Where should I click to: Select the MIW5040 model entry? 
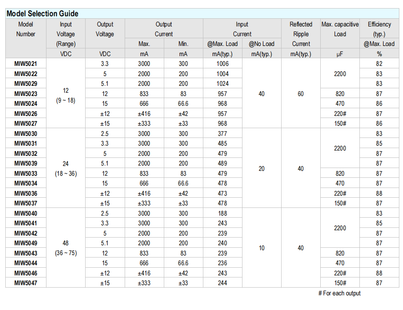pos(26,213)
